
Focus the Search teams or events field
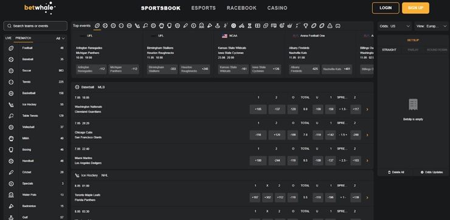[35, 26]
